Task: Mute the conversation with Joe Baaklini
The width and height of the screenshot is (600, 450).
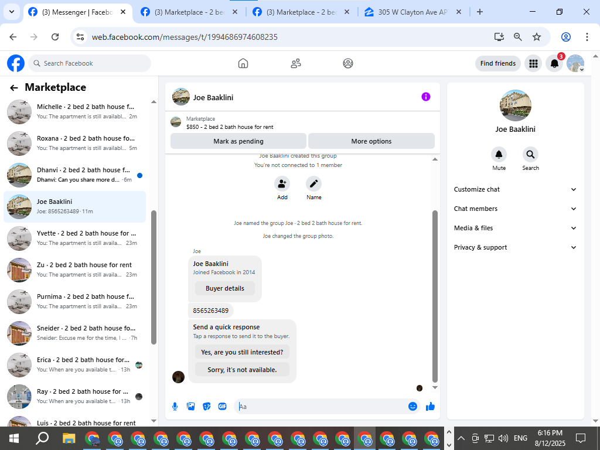Action: [499, 155]
